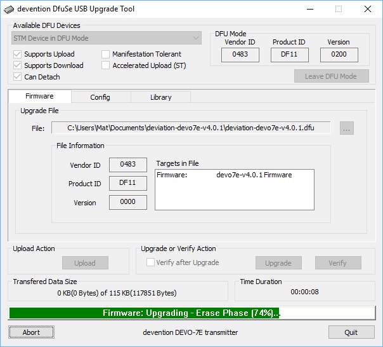Image resolution: width=383 pixels, height=347 pixels.
Task: Click DFU Mode Product ID field DF11
Action: point(289,55)
